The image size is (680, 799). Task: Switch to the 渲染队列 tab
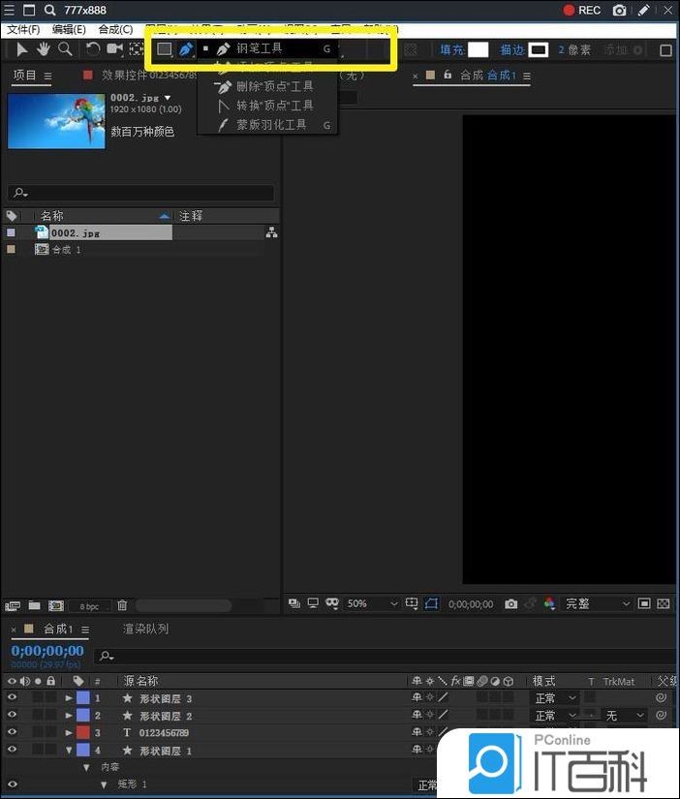(x=145, y=629)
